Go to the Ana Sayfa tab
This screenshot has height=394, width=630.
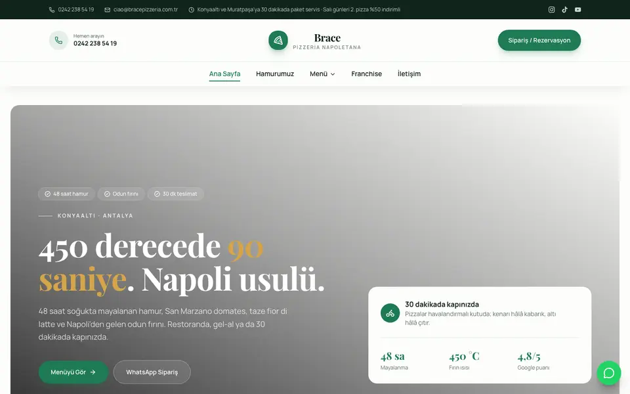[x=224, y=74]
